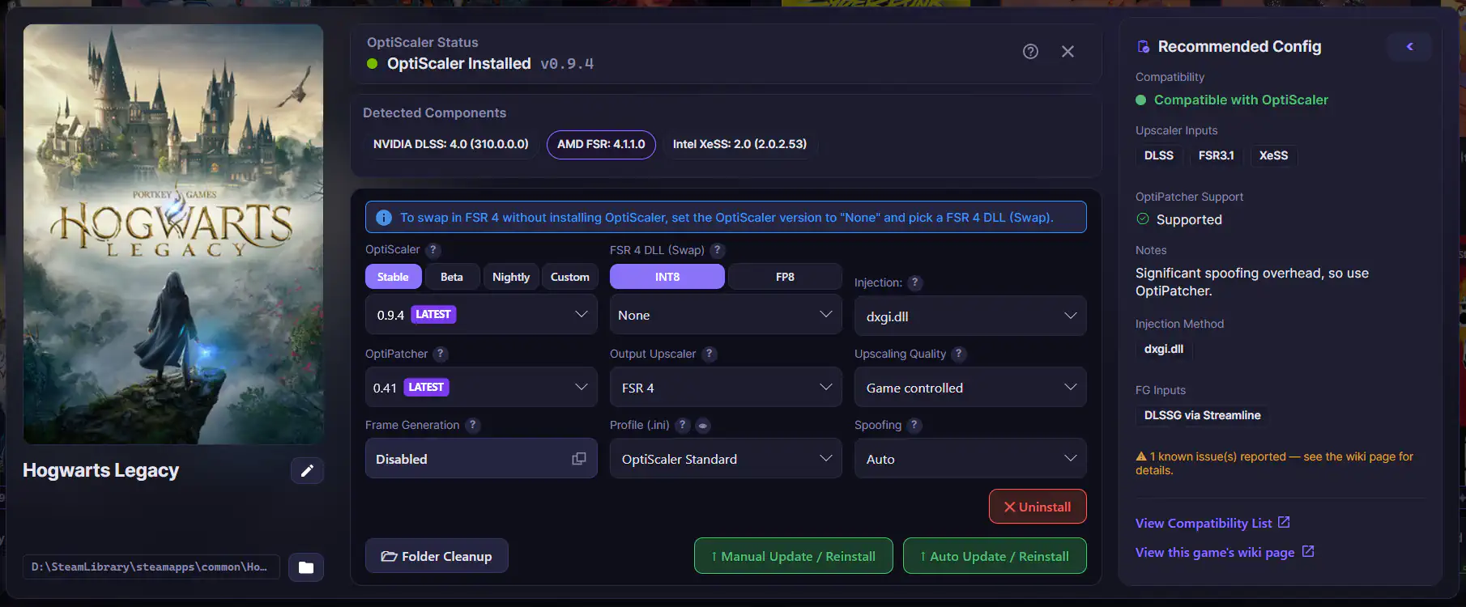Select the Stable OptiScaler channel
1466x607 pixels.
coord(393,277)
